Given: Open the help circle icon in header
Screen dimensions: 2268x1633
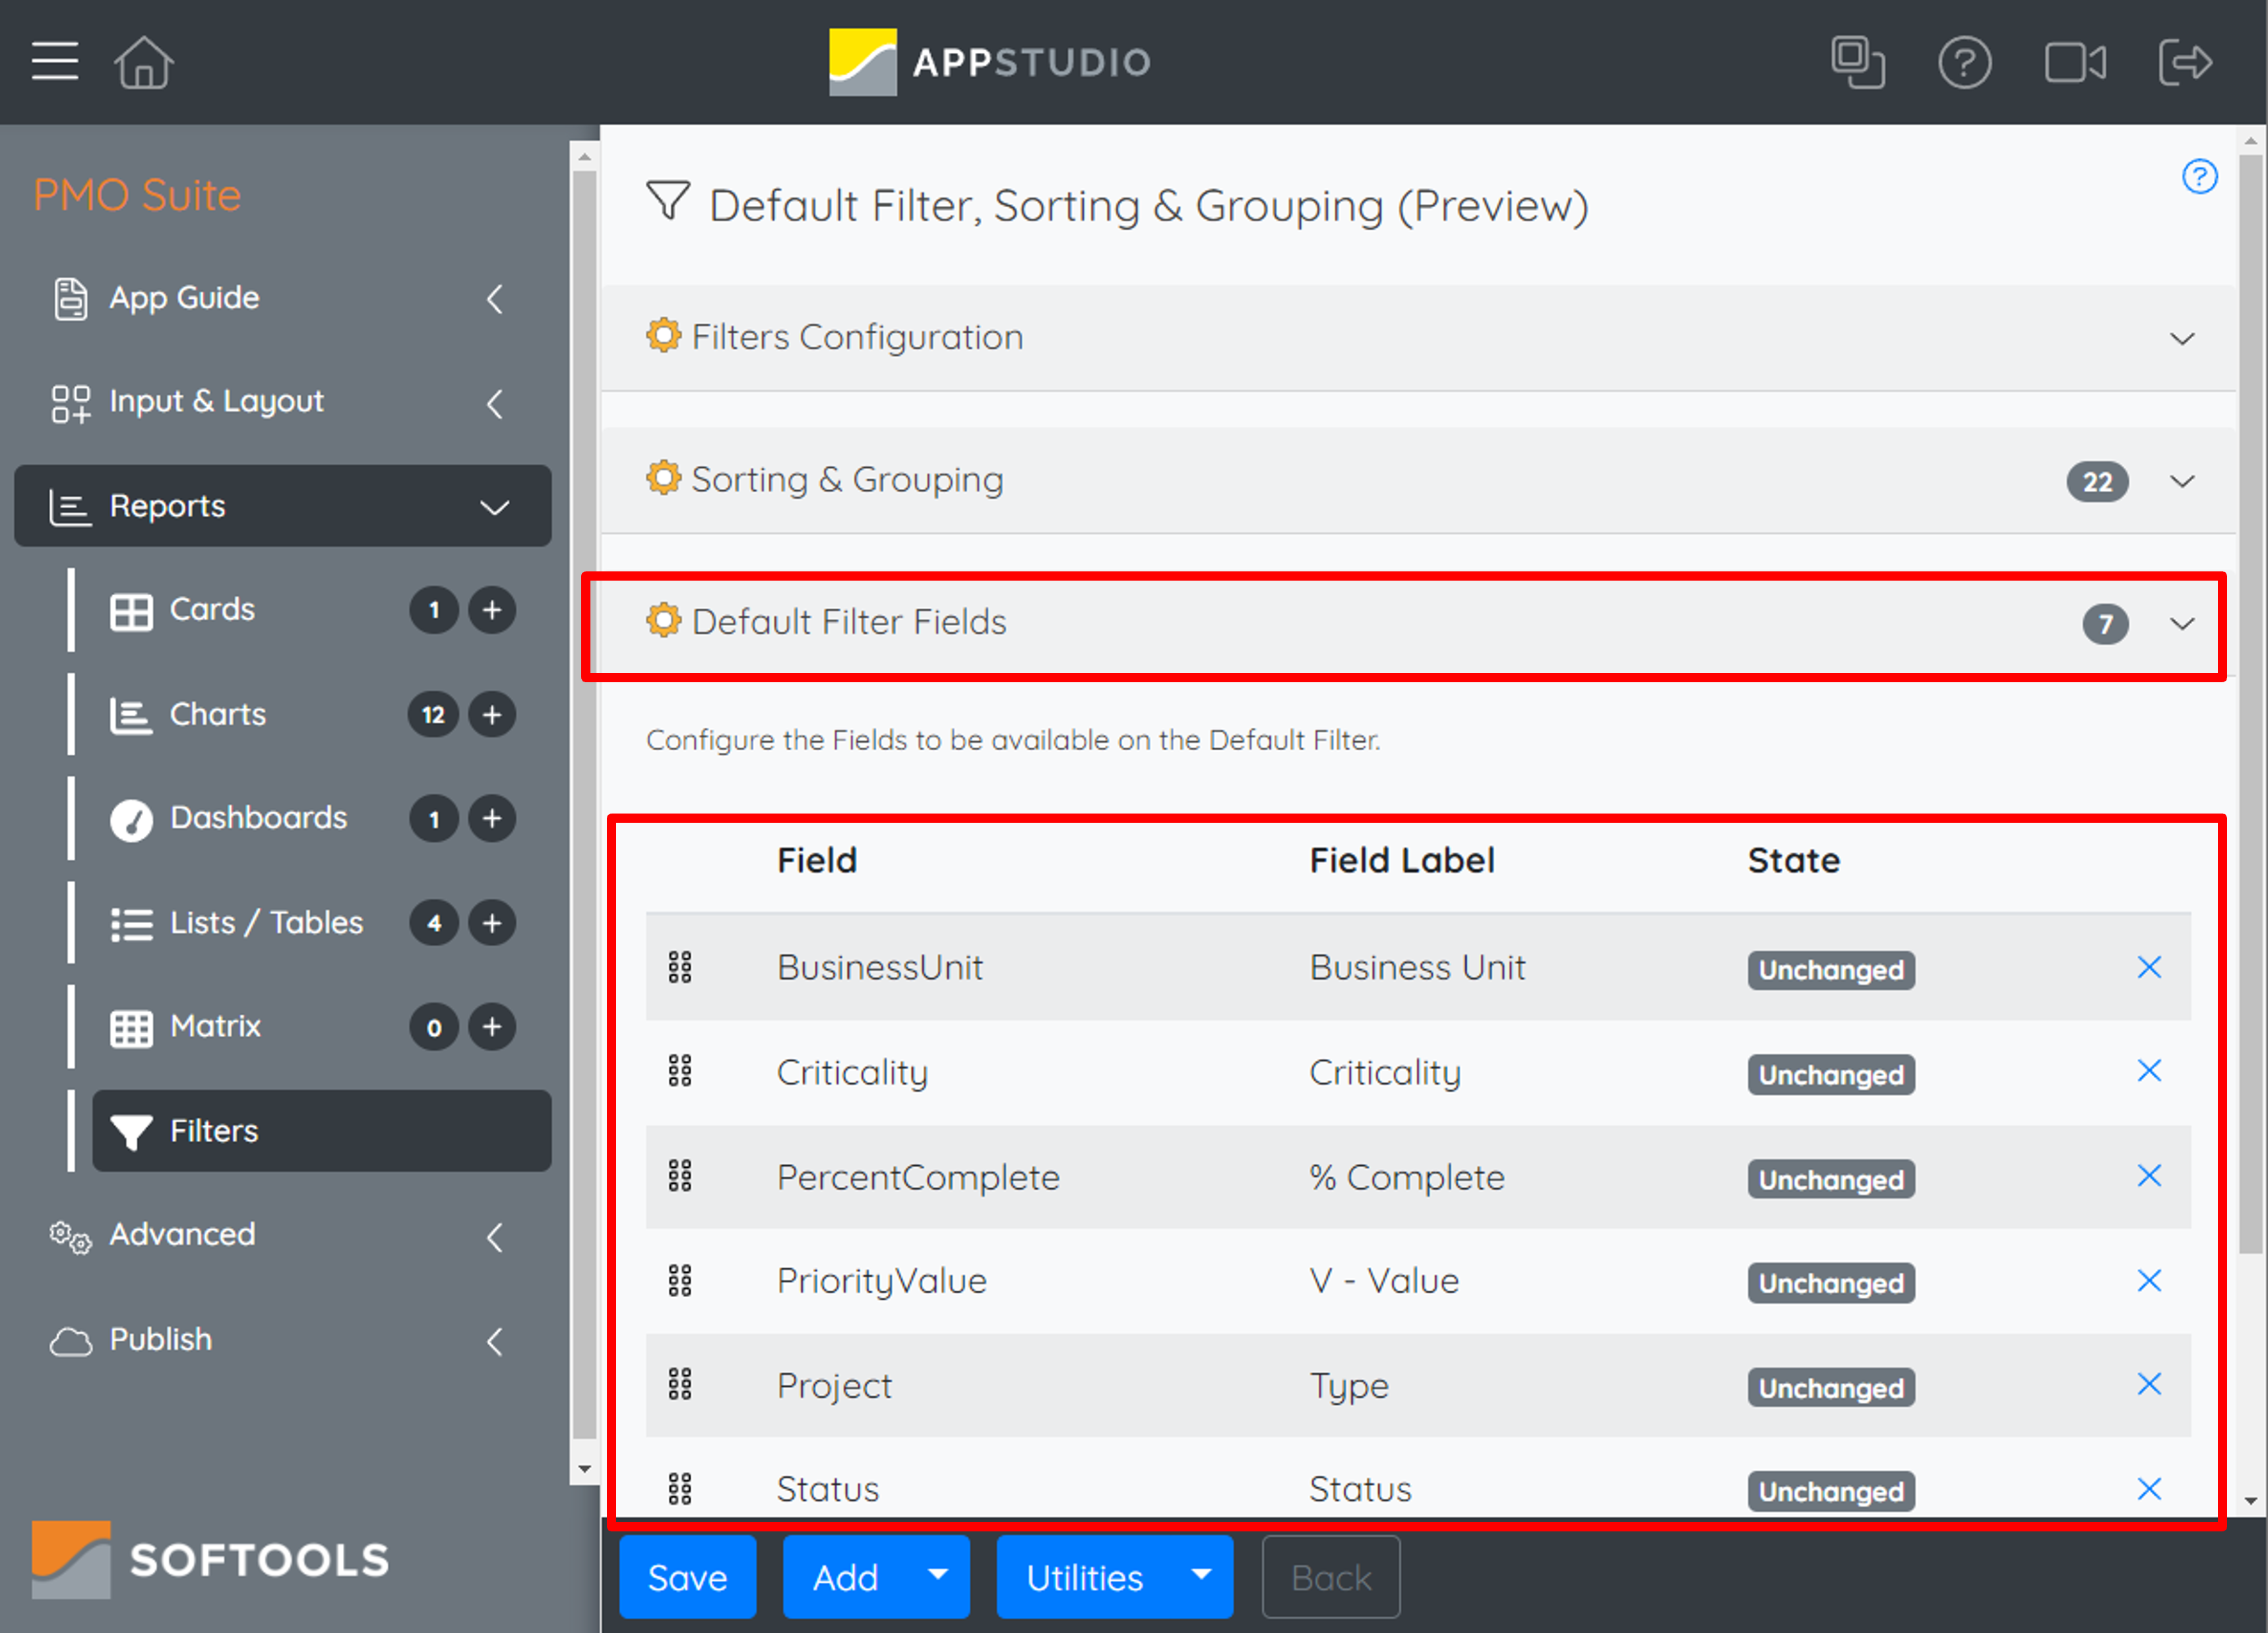Looking at the screenshot, I should 1964,62.
